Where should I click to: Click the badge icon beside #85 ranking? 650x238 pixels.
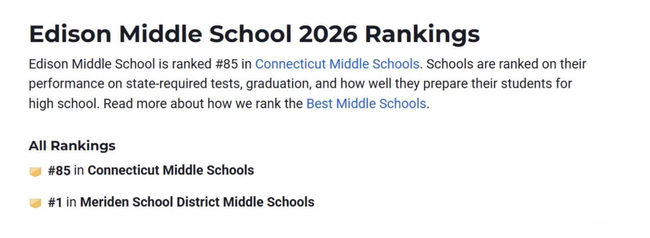(x=36, y=172)
